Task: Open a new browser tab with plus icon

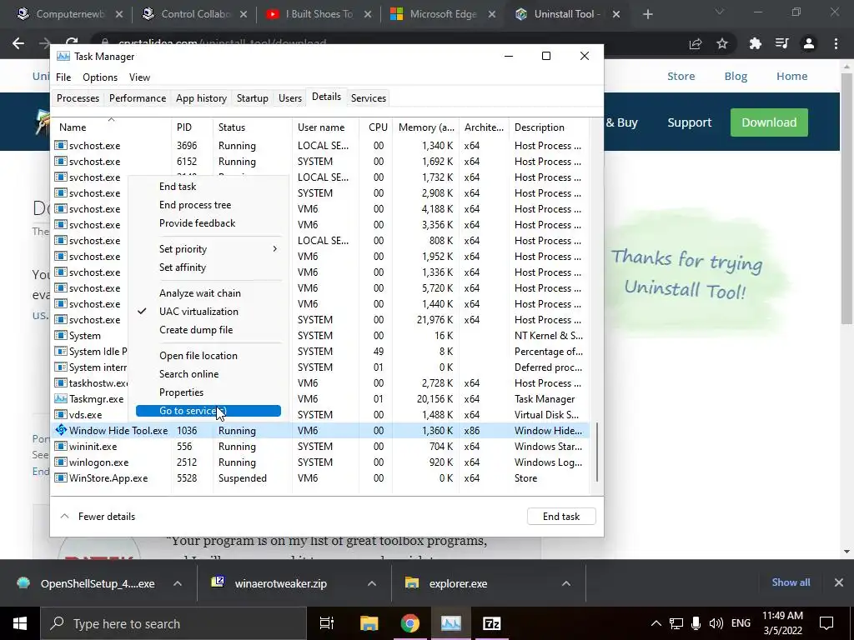Action: coord(647,14)
